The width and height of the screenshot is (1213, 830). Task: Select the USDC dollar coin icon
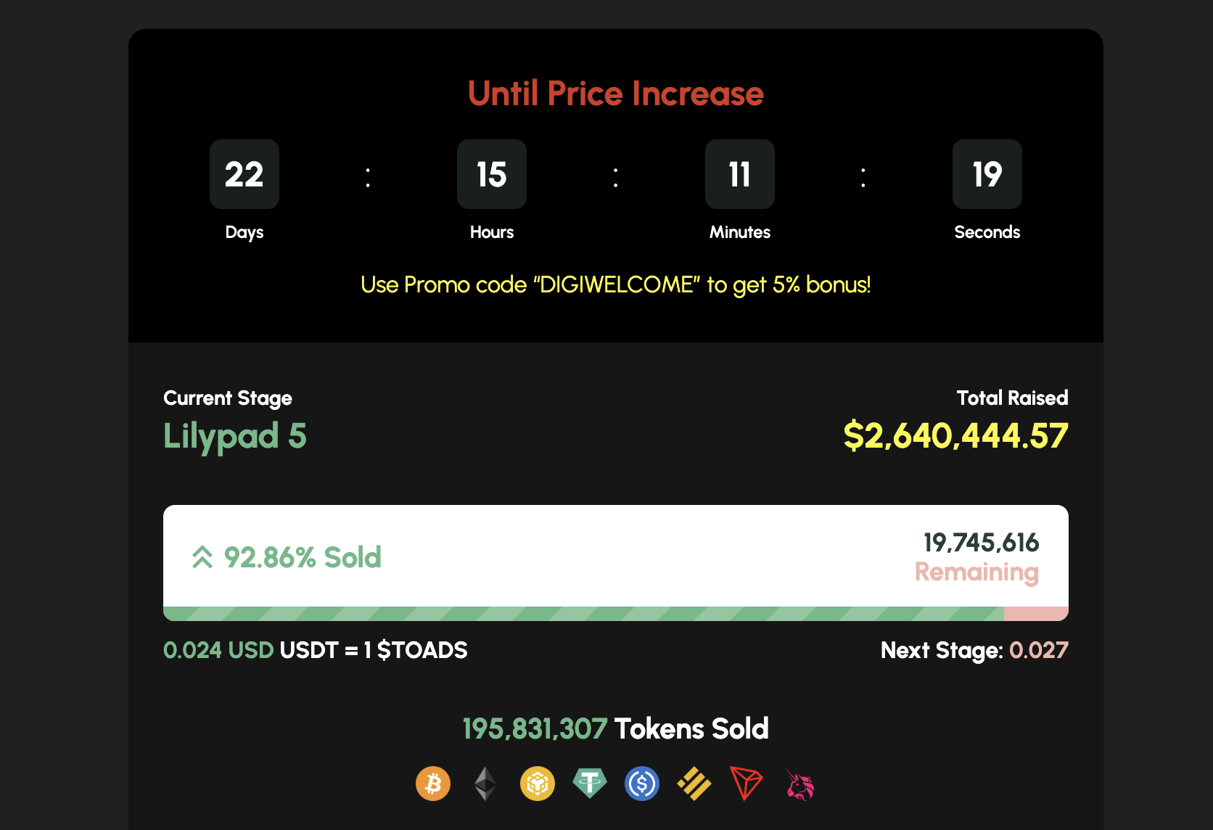pyautogui.click(x=642, y=784)
